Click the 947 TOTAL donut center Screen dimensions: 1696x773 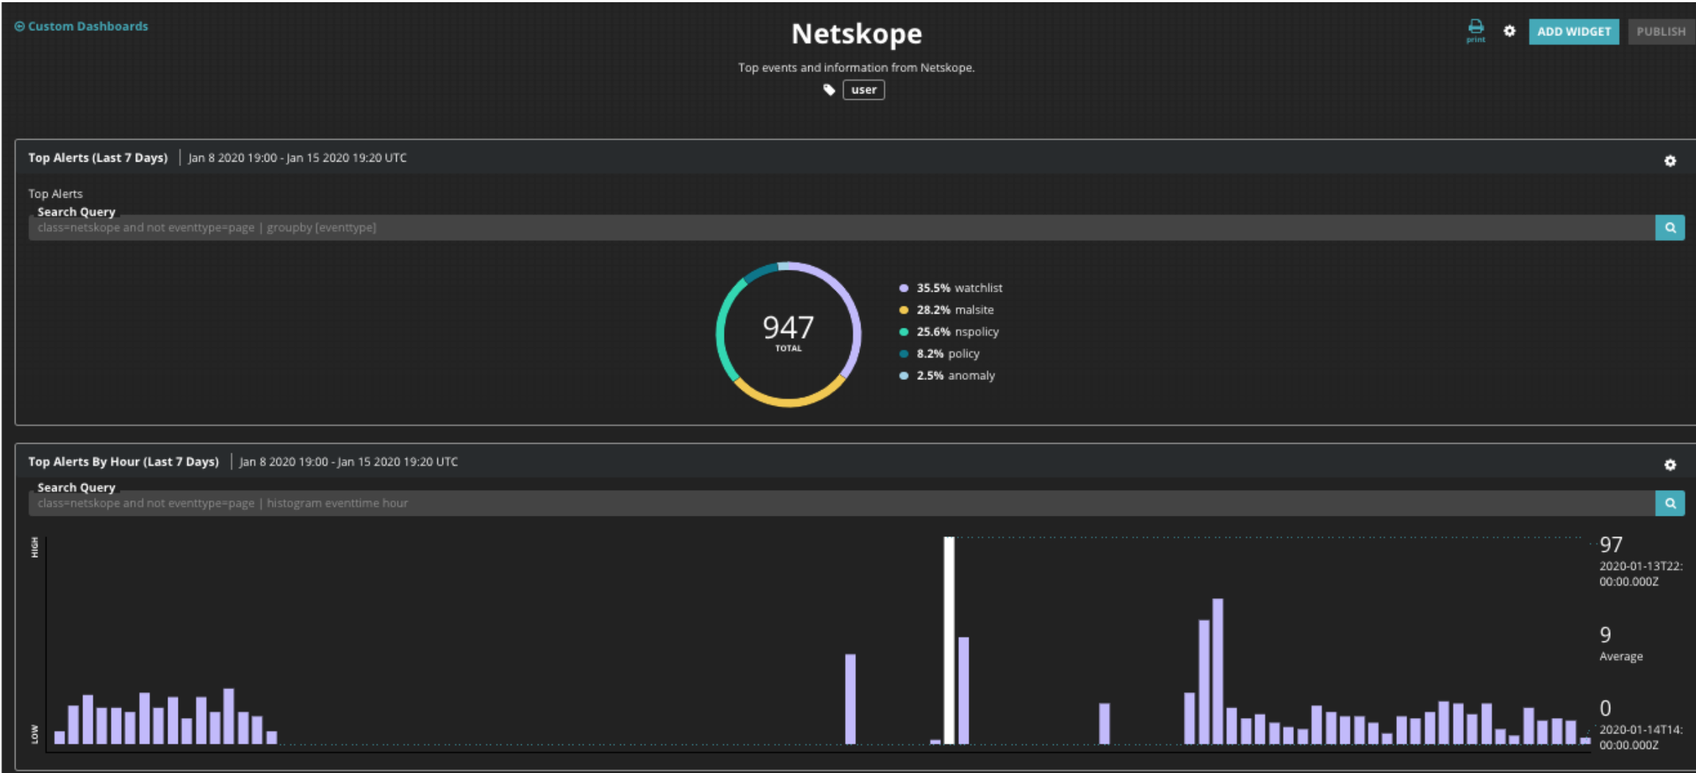tap(788, 333)
